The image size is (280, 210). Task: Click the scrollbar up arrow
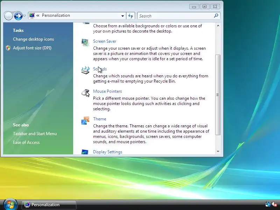pyautogui.click(x=218, y=26)
